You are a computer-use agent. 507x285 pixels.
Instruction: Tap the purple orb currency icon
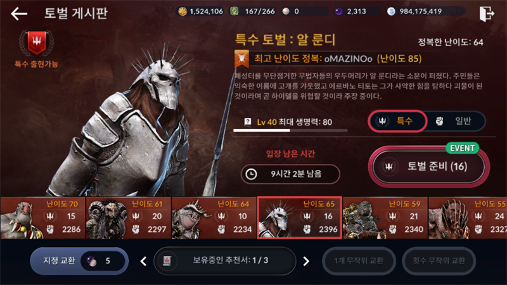(x=338, y=11)
